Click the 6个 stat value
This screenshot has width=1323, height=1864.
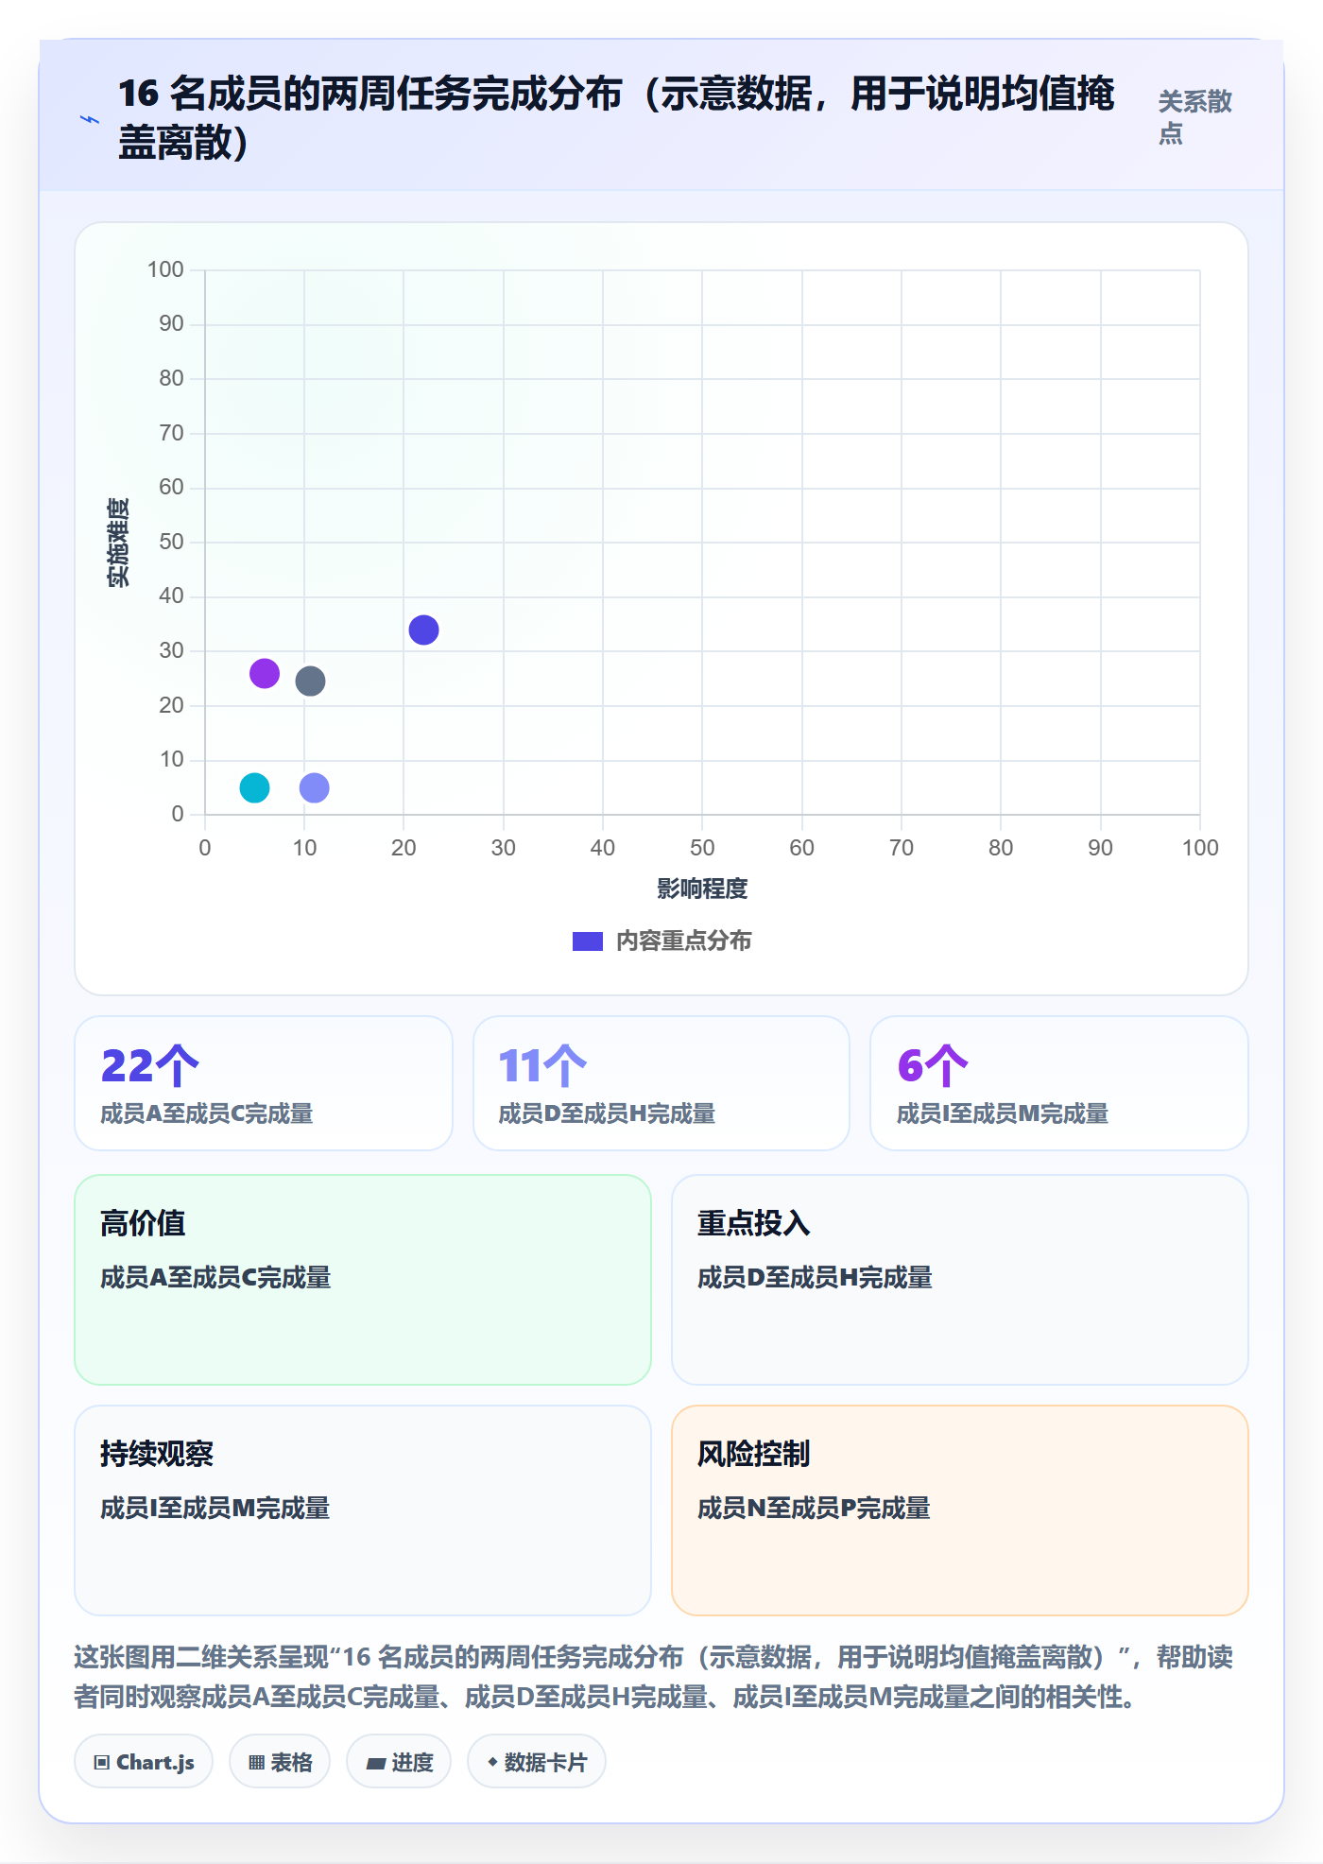pyautogui.click(x=933, y=1065)
